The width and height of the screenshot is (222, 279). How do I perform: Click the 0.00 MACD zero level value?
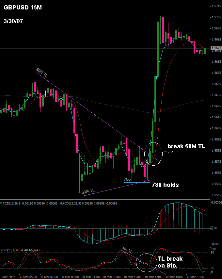(214, 228)
